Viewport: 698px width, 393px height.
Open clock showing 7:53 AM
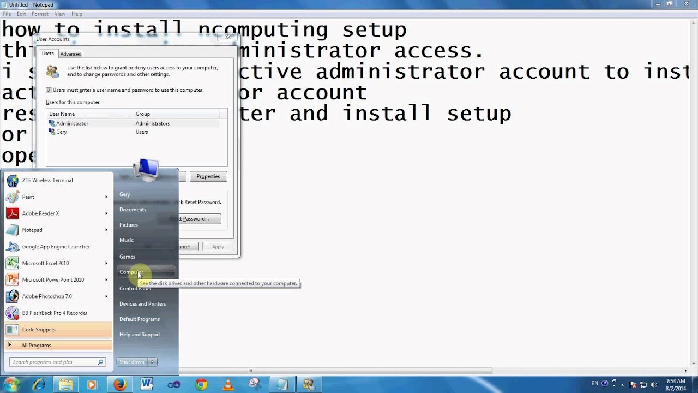(x=676, y=384)
